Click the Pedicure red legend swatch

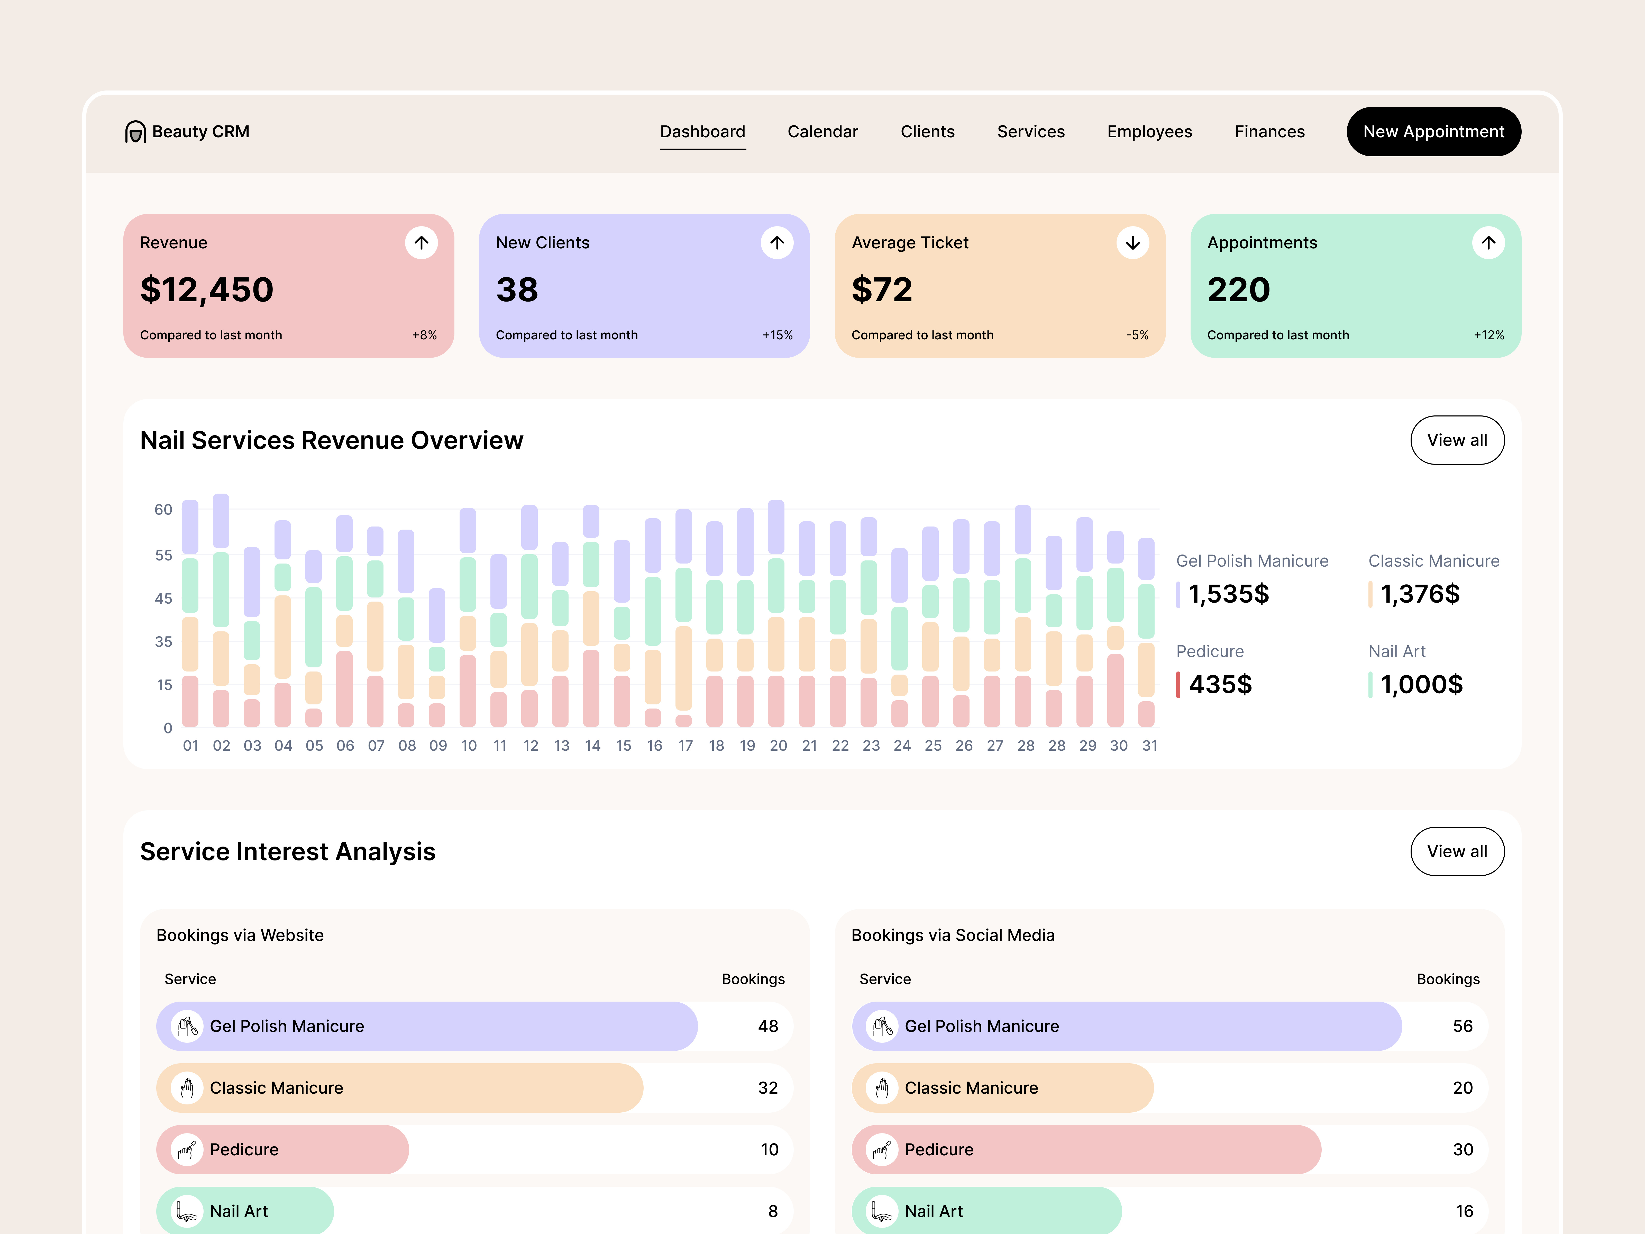pos(1178,685)
